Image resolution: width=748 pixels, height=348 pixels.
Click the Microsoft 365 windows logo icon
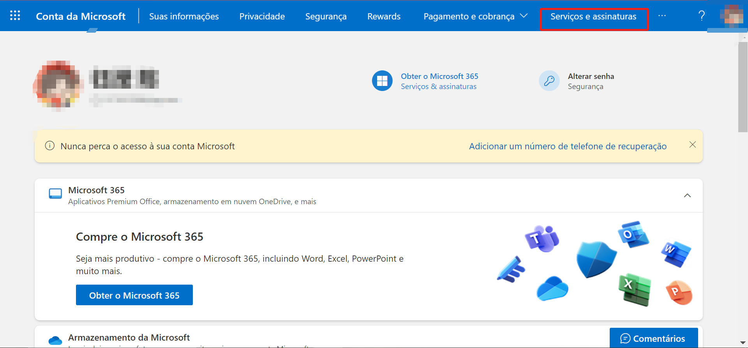click(x=382, y=81)
